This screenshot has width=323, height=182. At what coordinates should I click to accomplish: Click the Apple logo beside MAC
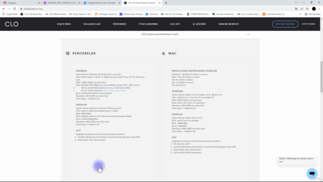pos(164,53)
